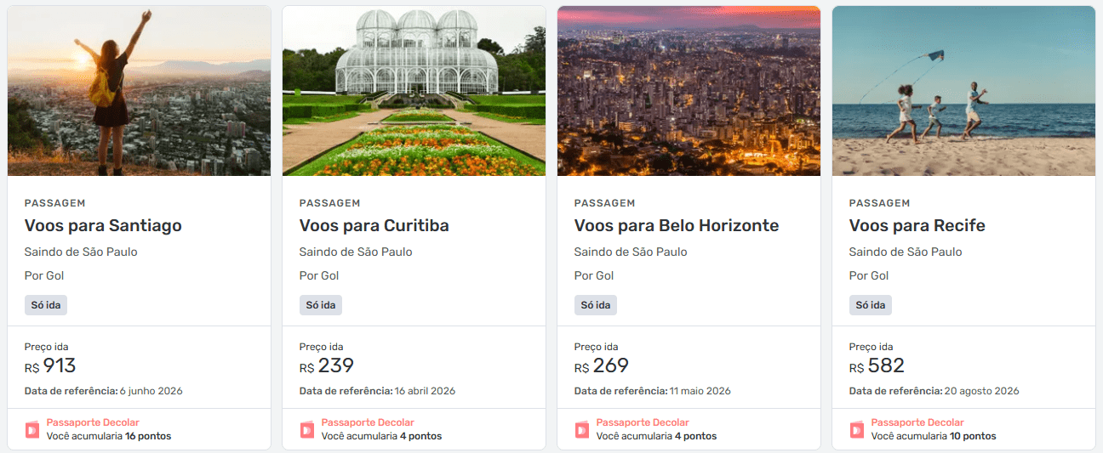Viewport: 1103px width, 453px height.
Task: Click 'Só ida' tag on Recife card
Action: point(871,305)
